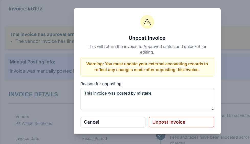Click the Manual Posting Info heading
Screen dimensions: 250x144
pos(32,62)
